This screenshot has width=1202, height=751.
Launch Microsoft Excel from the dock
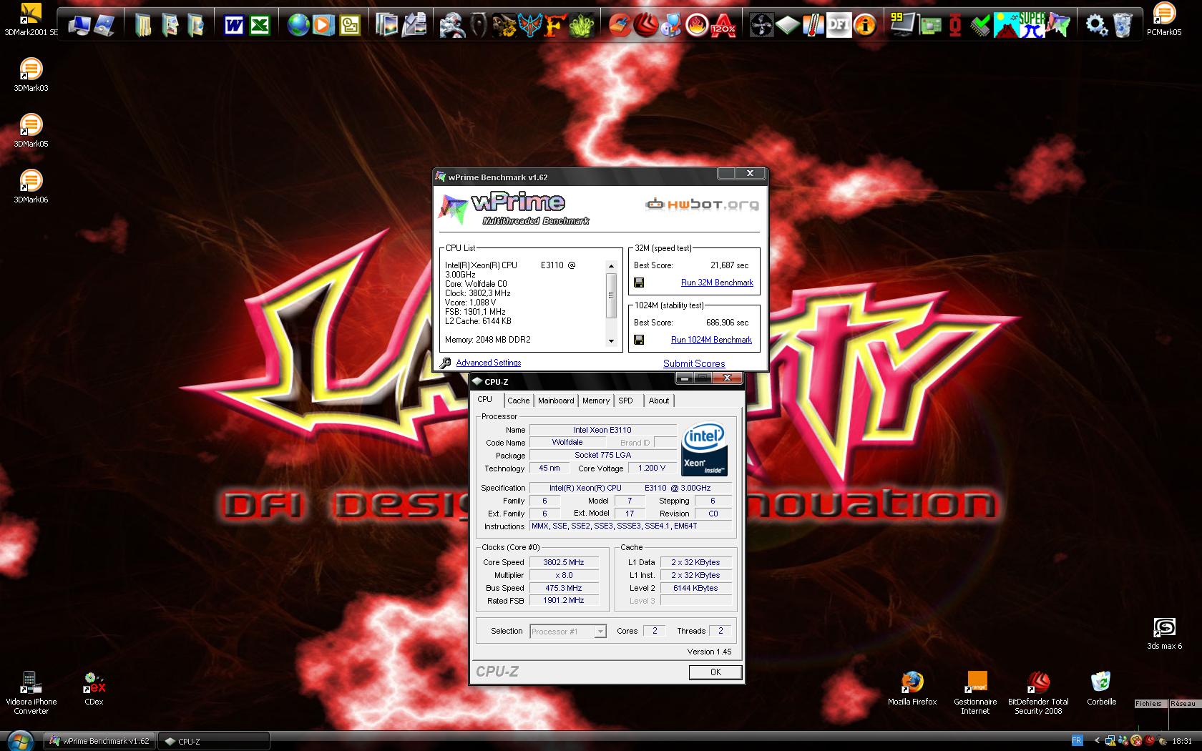coord(260,26)
